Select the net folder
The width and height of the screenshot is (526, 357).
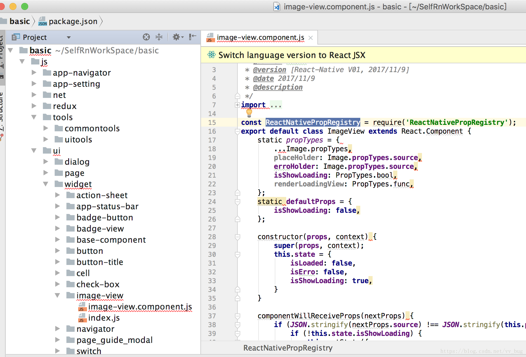click(x=59, y=95)
